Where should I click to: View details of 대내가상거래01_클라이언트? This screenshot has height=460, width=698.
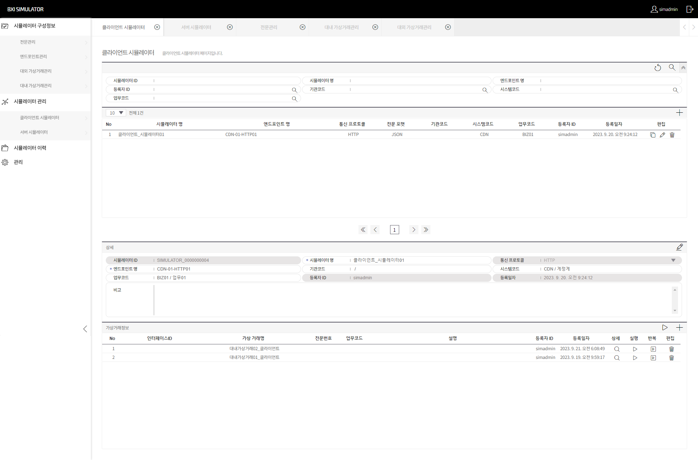coord(617,358)
